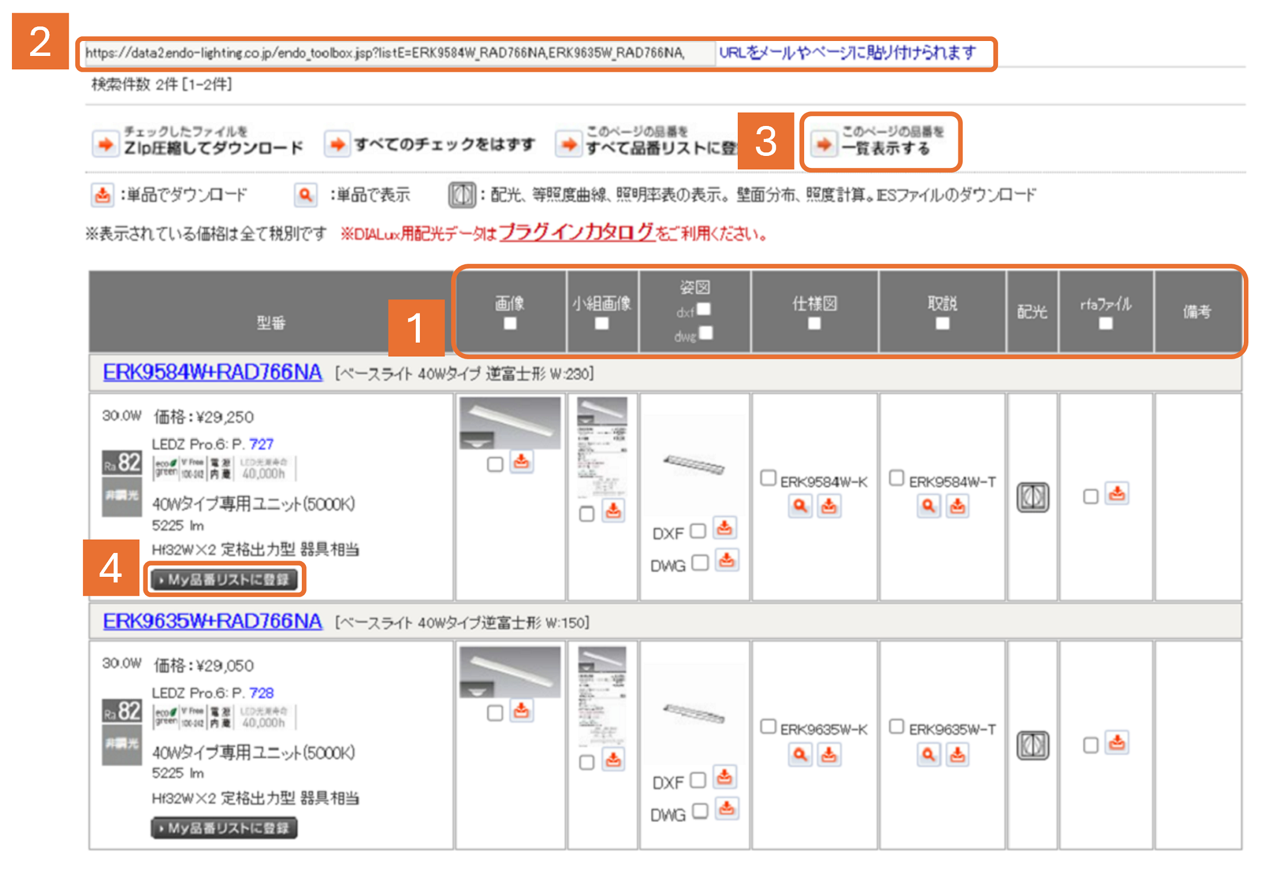
Task: Open the ERK9635W+RAD766NA product link
Action: click(212, 621)
